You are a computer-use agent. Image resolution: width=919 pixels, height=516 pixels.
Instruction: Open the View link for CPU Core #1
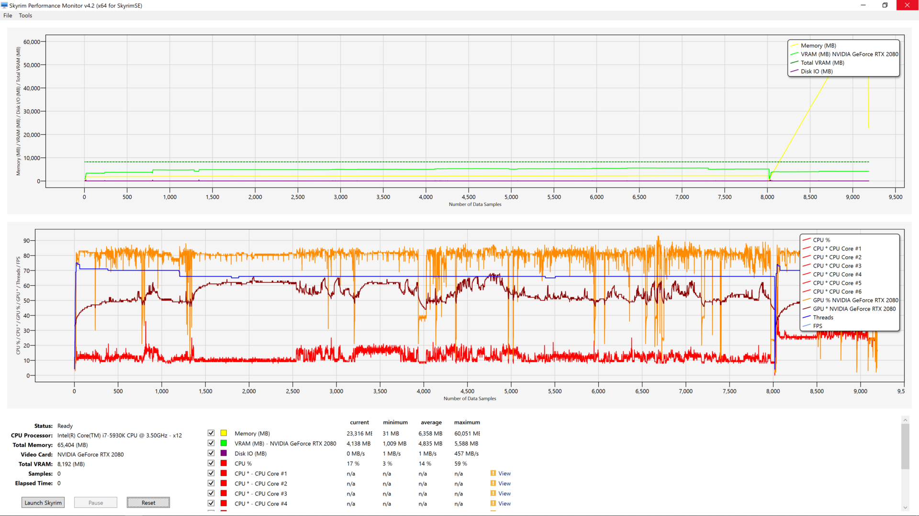click(504, 473)
